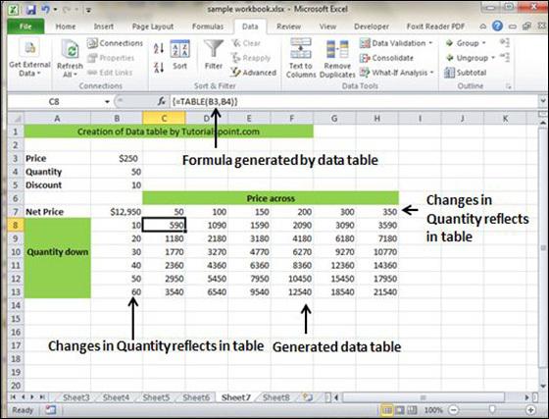The width and height of the screenshot is (549, 419).
Task: Click Edit Links in Connections group
Action: [110, 73]
